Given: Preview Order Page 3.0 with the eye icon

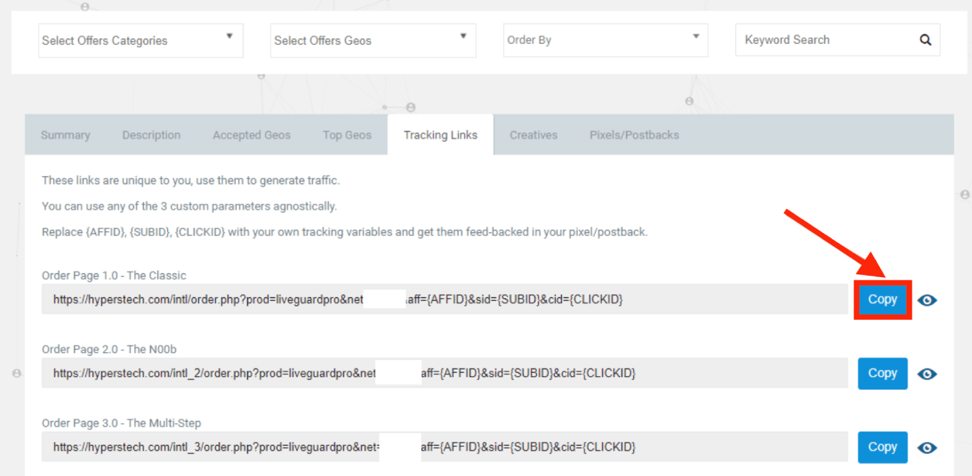Looking at the screenshot, I should 927,448.
